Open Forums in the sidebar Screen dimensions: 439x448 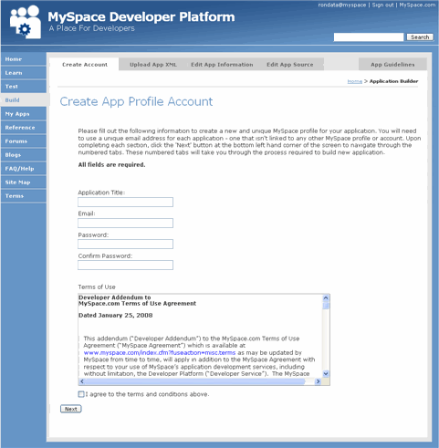pos(24,141)
